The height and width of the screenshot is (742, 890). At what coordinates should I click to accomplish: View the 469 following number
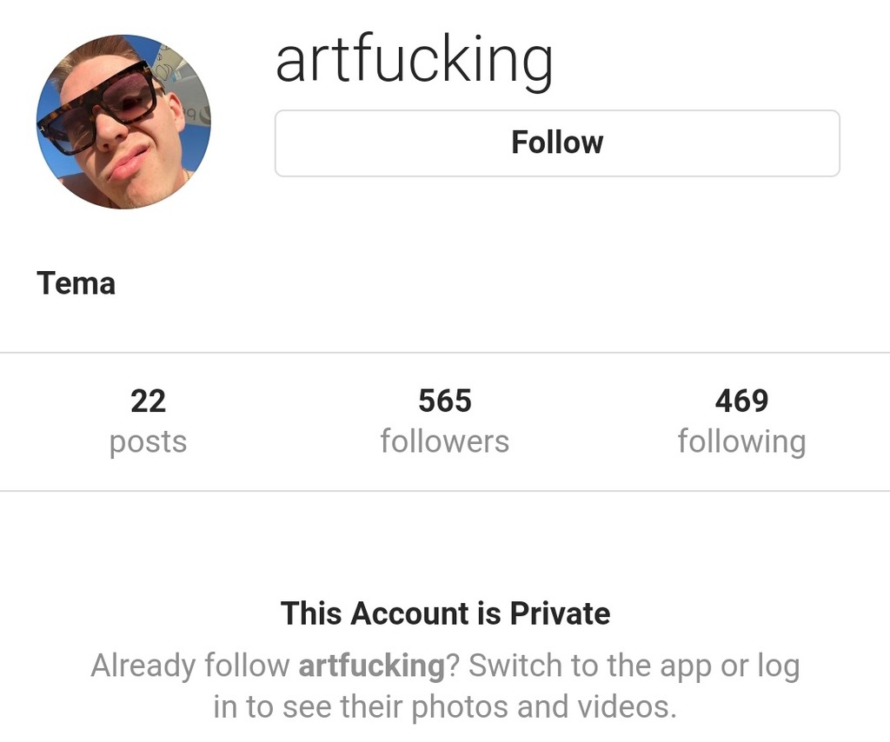[742, 401]
